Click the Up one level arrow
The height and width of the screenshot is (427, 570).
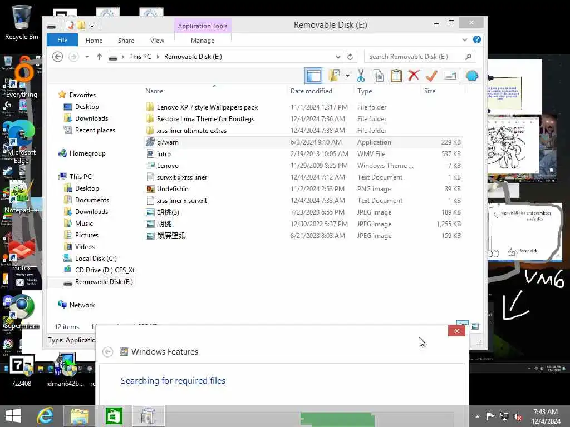(99, 57)
